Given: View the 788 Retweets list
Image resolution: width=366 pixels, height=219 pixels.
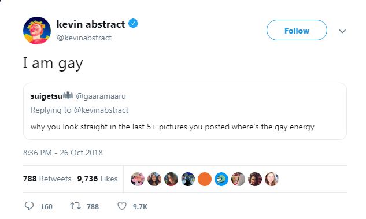Looking at the screenshot, I should coord(47,179).
